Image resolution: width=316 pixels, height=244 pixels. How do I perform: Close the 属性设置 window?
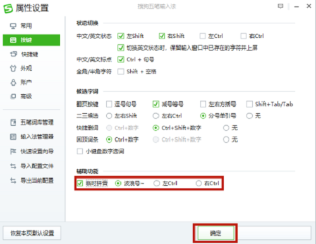[x=309, y=6]
